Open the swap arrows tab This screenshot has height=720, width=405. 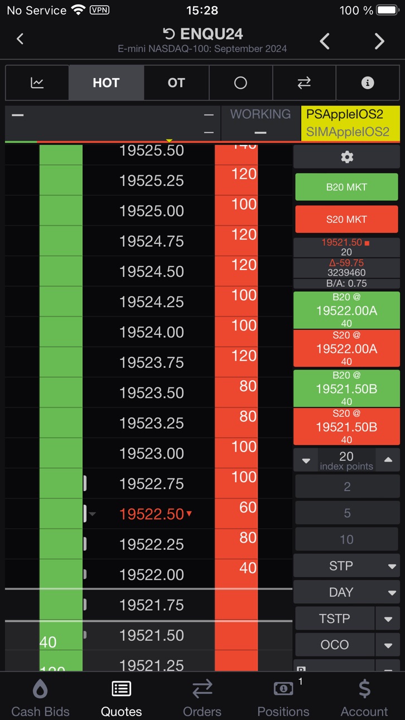pyautogui.click(x=304, y=83)
